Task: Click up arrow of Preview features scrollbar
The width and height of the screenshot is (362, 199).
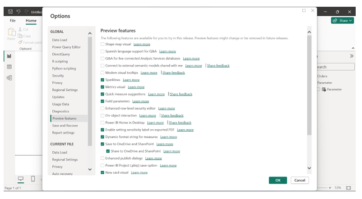Action: 309,32
